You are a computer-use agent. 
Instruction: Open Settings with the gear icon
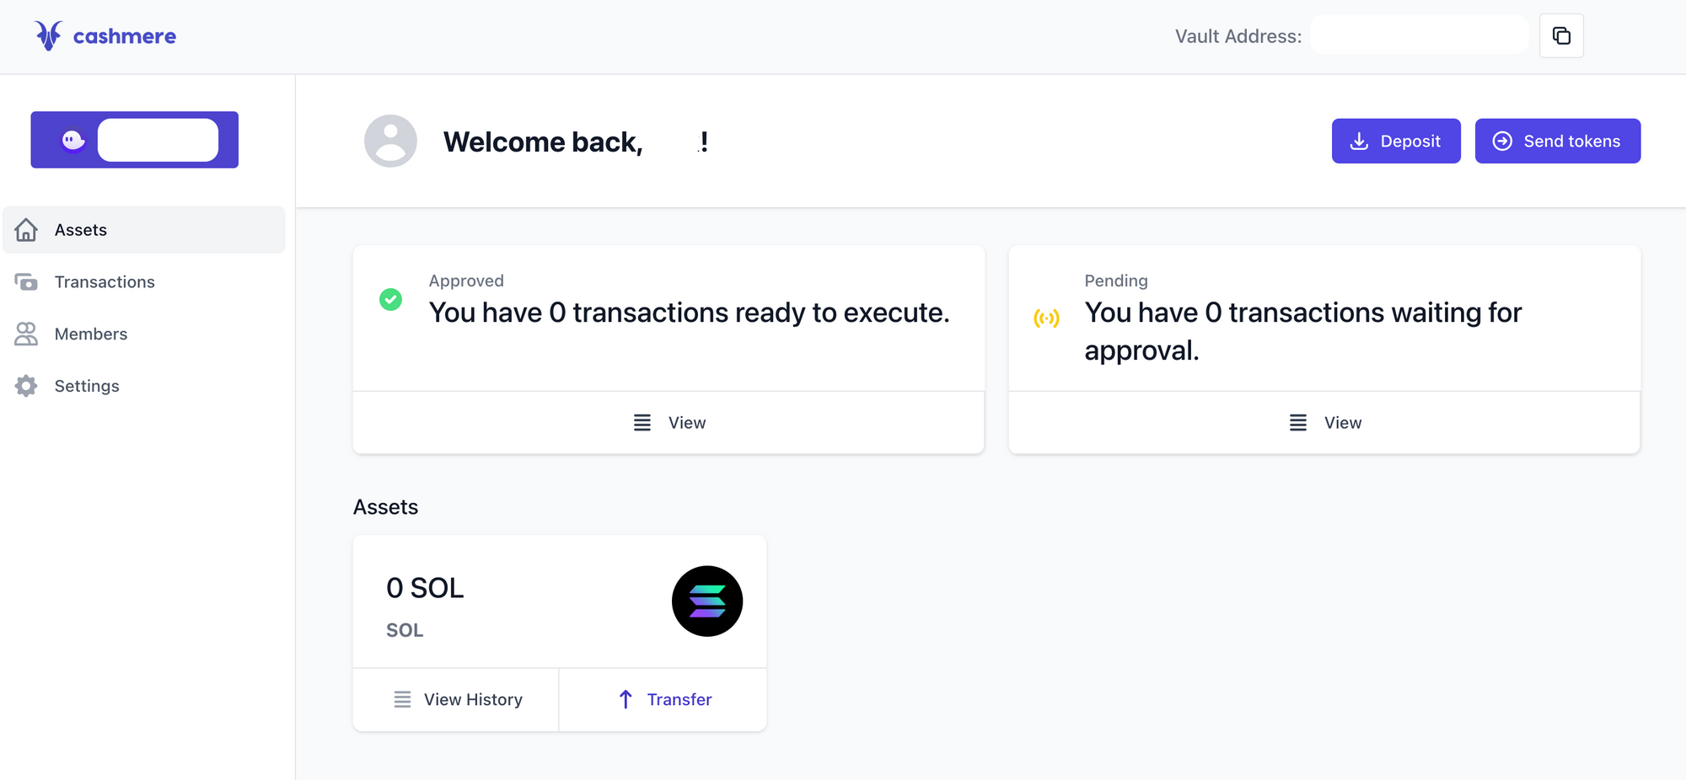(25, 386)
